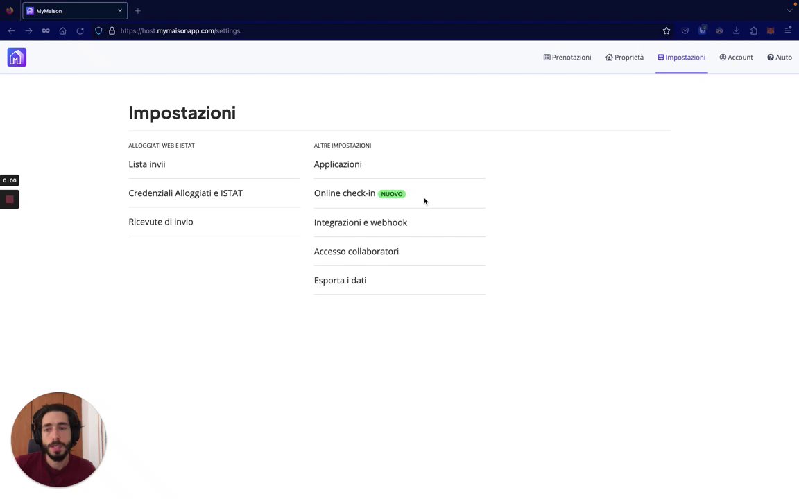
Task: Open the Aiuto help page
Action: [780, 58]
